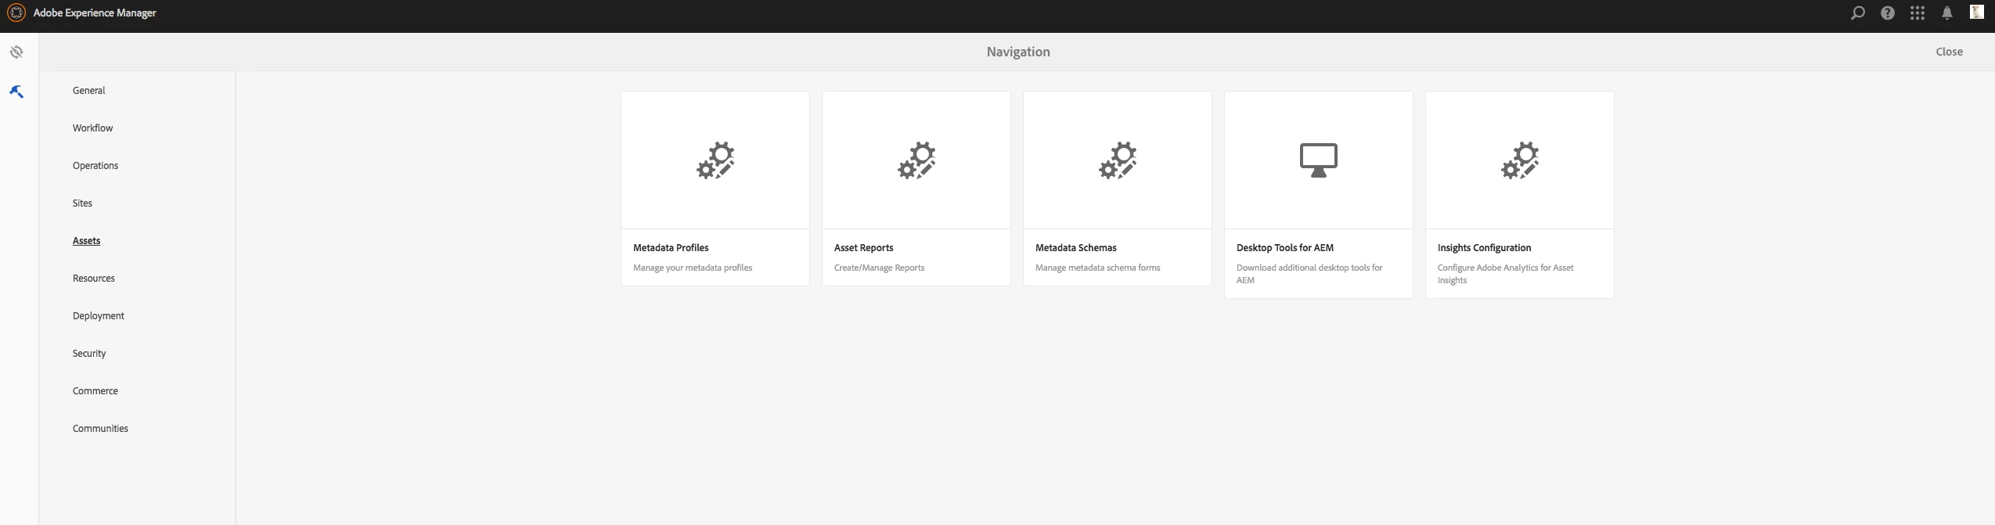Close the Navigation panel
Viewport: 1995px width, 525px height.
1949,52
